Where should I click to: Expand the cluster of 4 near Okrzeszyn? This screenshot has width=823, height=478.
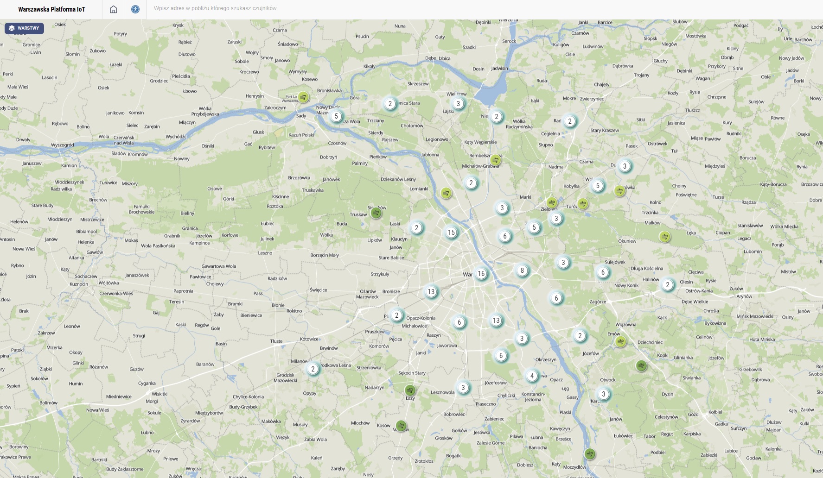(532, 376)
